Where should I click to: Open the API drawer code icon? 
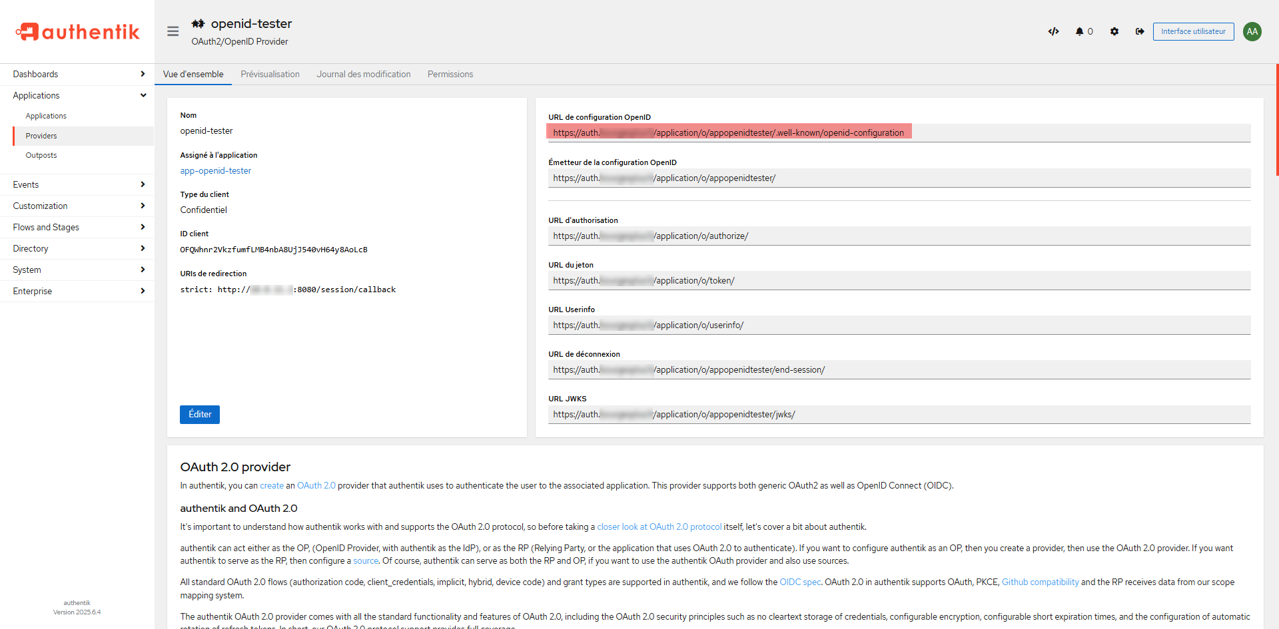click(x=1053, y=31)
